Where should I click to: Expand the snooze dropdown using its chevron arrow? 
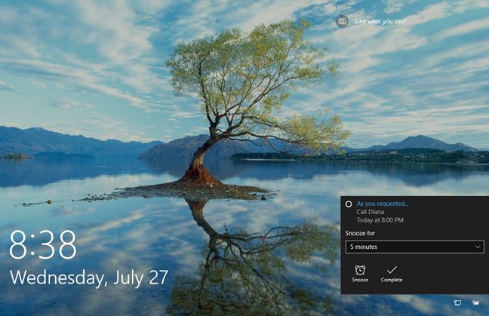478,247
